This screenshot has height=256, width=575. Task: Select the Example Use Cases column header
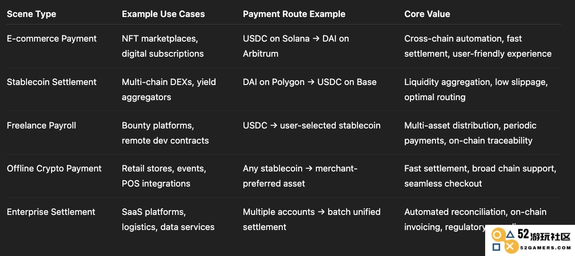point(163,14)
